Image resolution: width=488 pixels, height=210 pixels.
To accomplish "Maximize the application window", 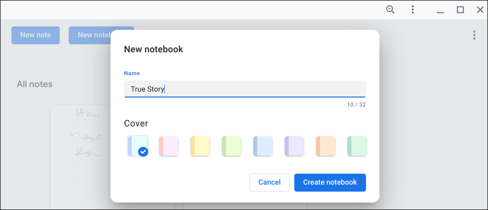I will (x=461, y=9).
